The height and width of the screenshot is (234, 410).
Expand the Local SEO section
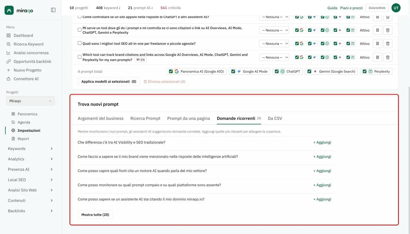[30, 180]
